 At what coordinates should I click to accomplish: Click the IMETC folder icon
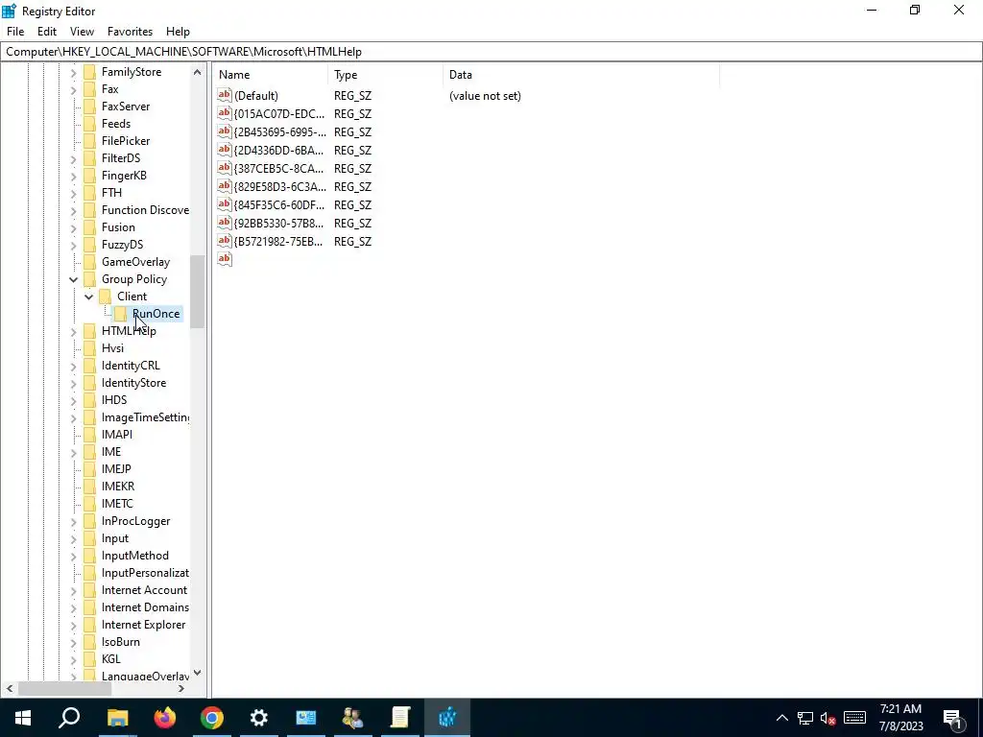click(89, 504)
